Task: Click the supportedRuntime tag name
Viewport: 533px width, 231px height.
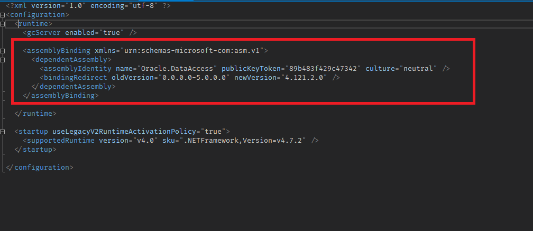Action: pyautogui.click(x=60, y=140)
